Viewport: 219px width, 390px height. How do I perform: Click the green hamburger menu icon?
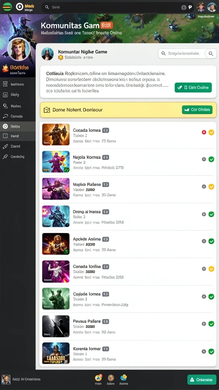[7, 7]
